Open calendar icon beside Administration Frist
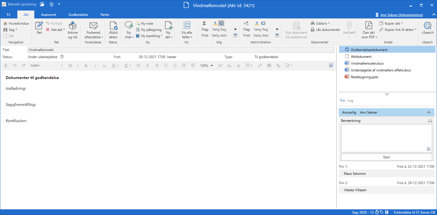This screenshot has width=437, height=215. [x=277, y=35]
